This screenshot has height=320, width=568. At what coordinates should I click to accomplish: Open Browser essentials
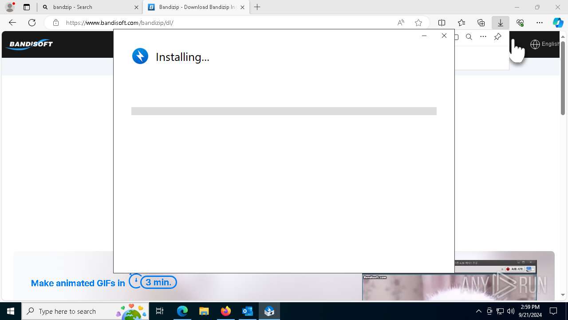point(520,23)
